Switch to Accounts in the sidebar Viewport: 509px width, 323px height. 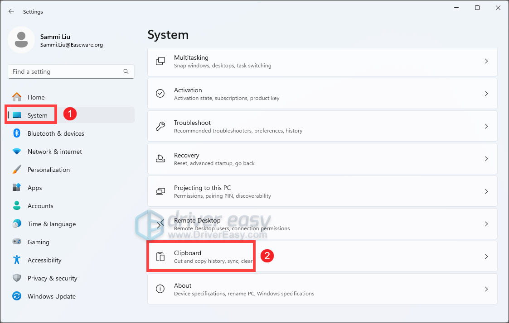click(40, 206)
